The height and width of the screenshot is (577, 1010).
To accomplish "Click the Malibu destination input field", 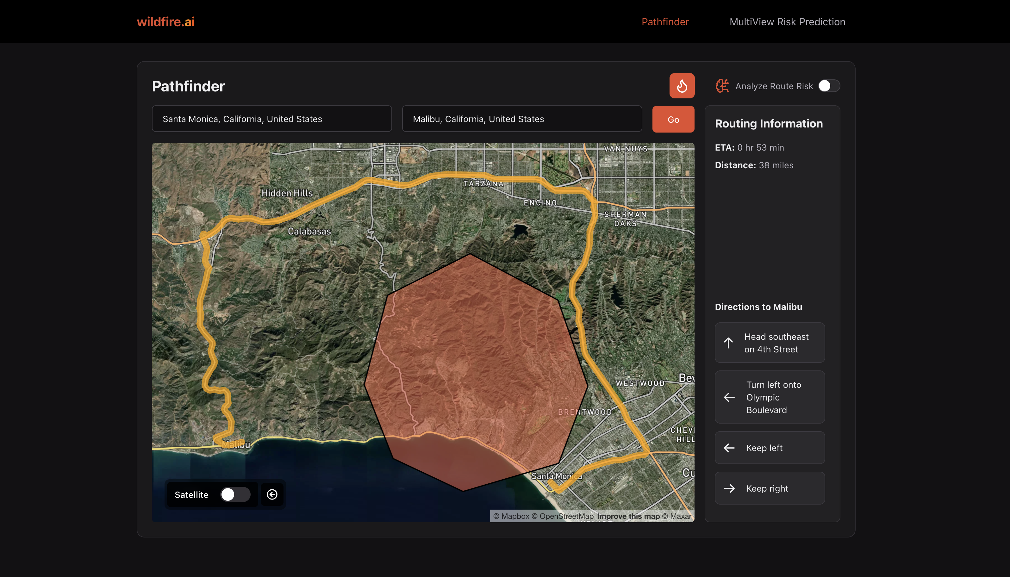I will 522,119.
